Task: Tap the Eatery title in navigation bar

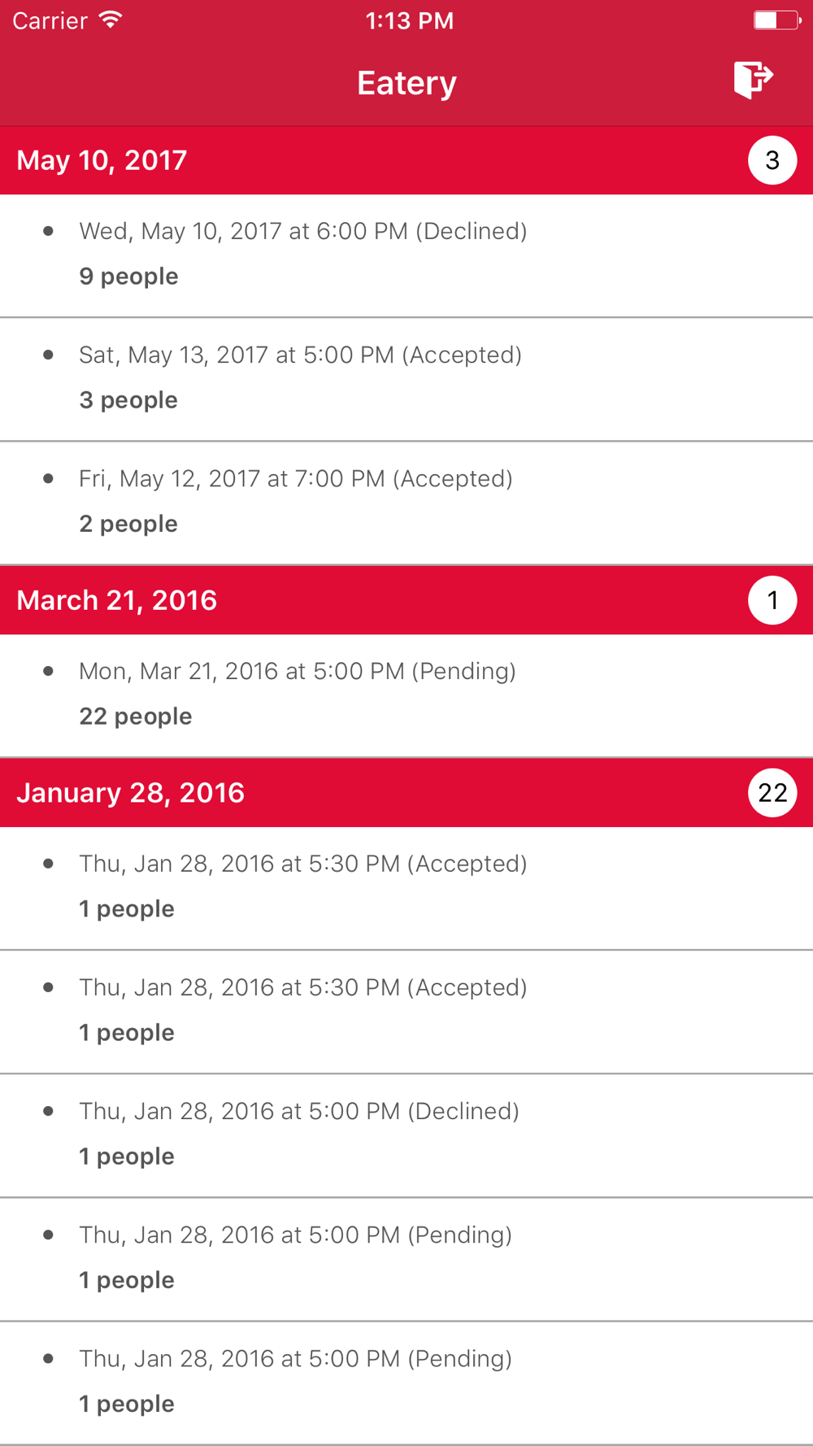Action: tap(406, 83)
